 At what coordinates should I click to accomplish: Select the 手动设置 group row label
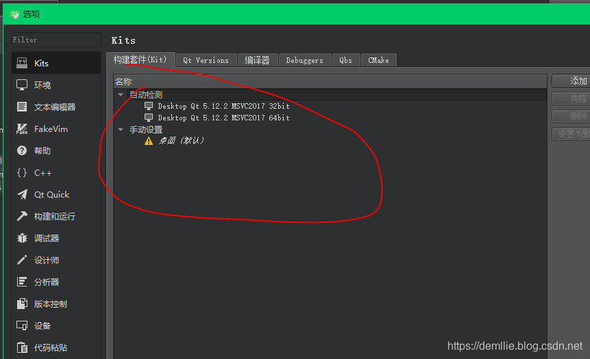tap(146, 129)
